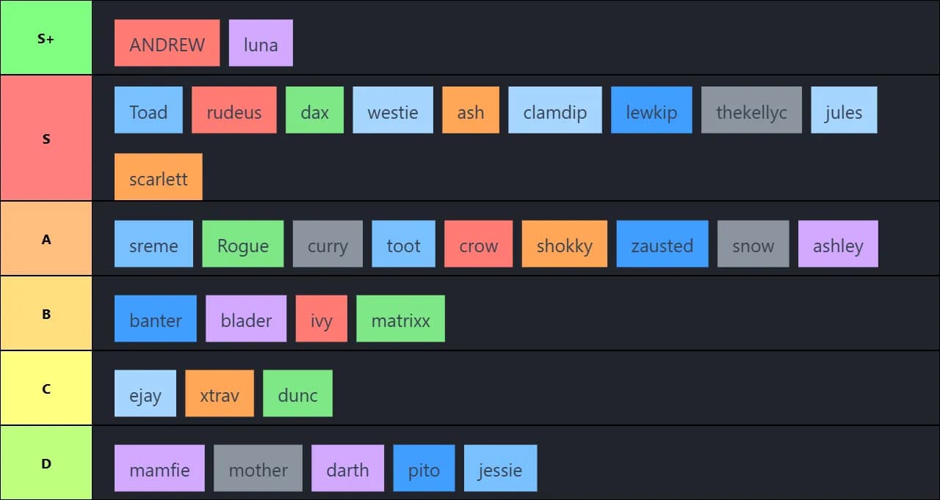The height and width of the screenshot is (500, 940).
Task: Select the pito tile in D tier
Action: (x=424, y=467)
